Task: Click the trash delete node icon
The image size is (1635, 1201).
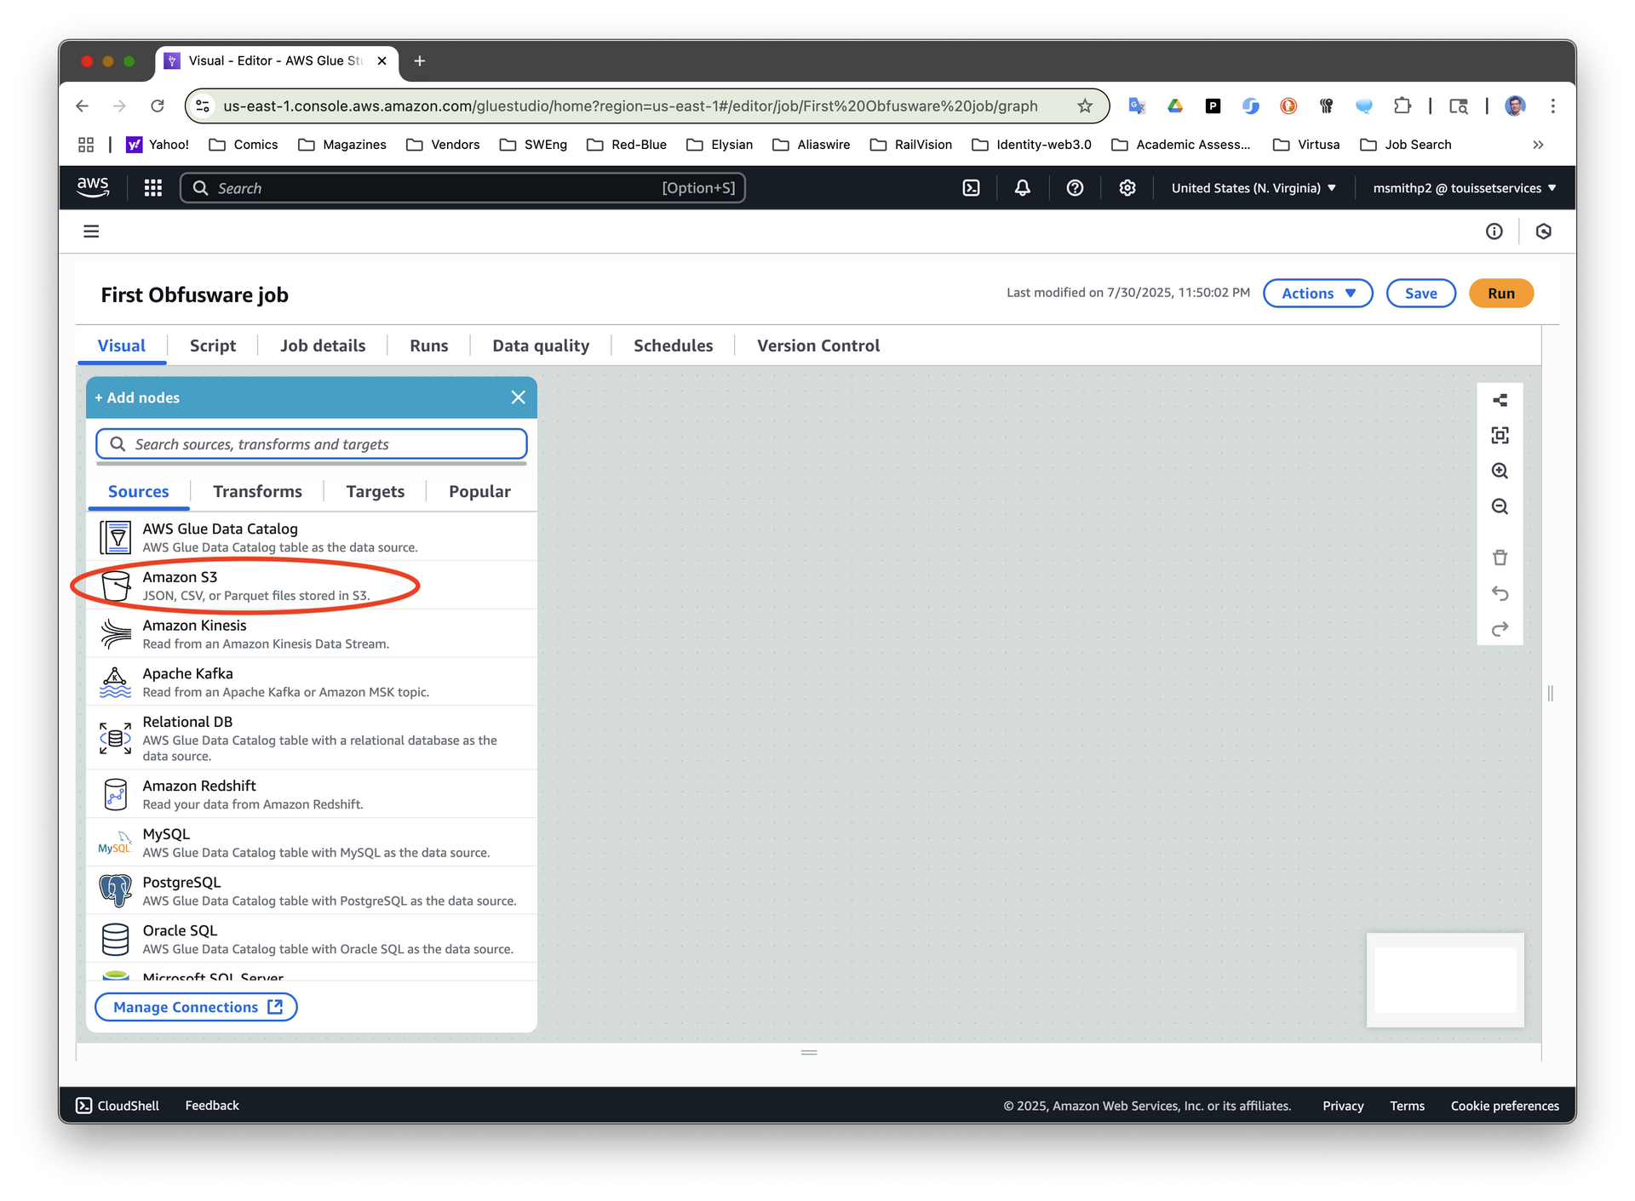Action: (x=1500, y=558)
